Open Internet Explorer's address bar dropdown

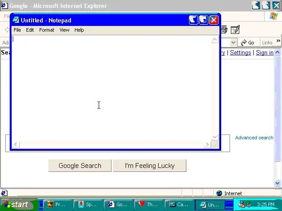(233, 43)
